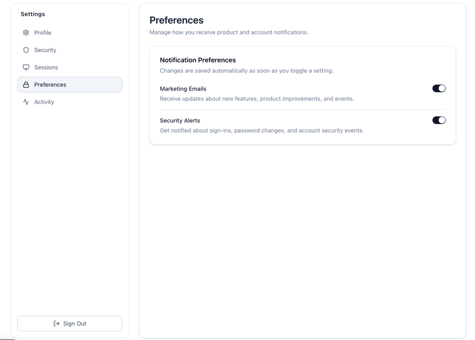
Task: Click the Security Alerts label text
Action: (x=180, y=120)
